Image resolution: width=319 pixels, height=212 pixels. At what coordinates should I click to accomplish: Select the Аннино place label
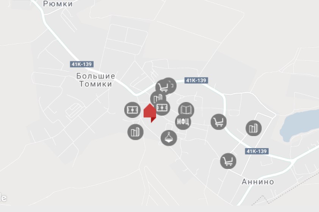coord(258,181)
